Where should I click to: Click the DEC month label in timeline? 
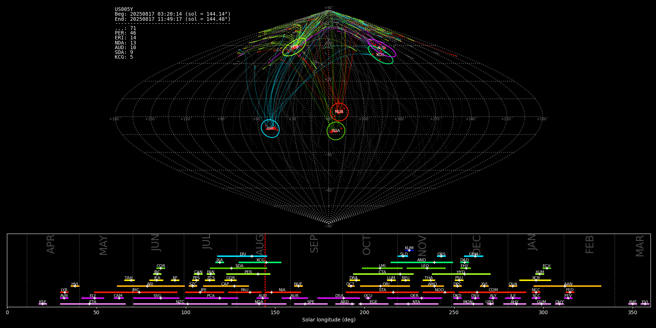477,244
